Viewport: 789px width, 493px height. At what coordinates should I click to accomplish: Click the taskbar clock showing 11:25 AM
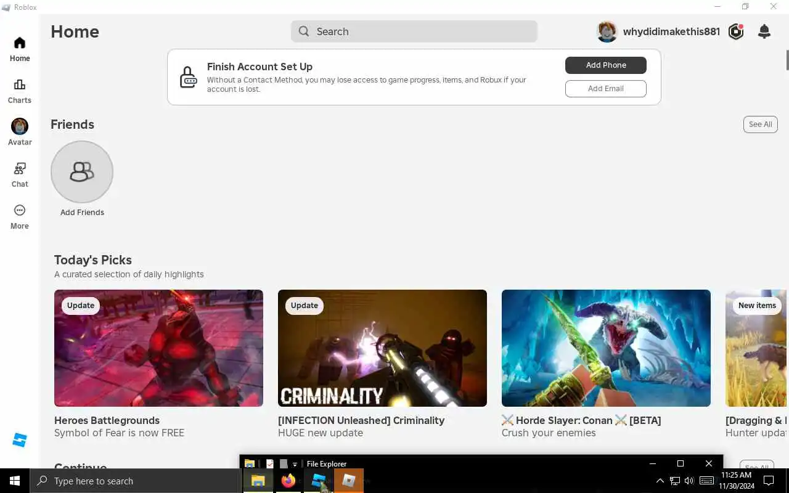click(x=736, y=481)
